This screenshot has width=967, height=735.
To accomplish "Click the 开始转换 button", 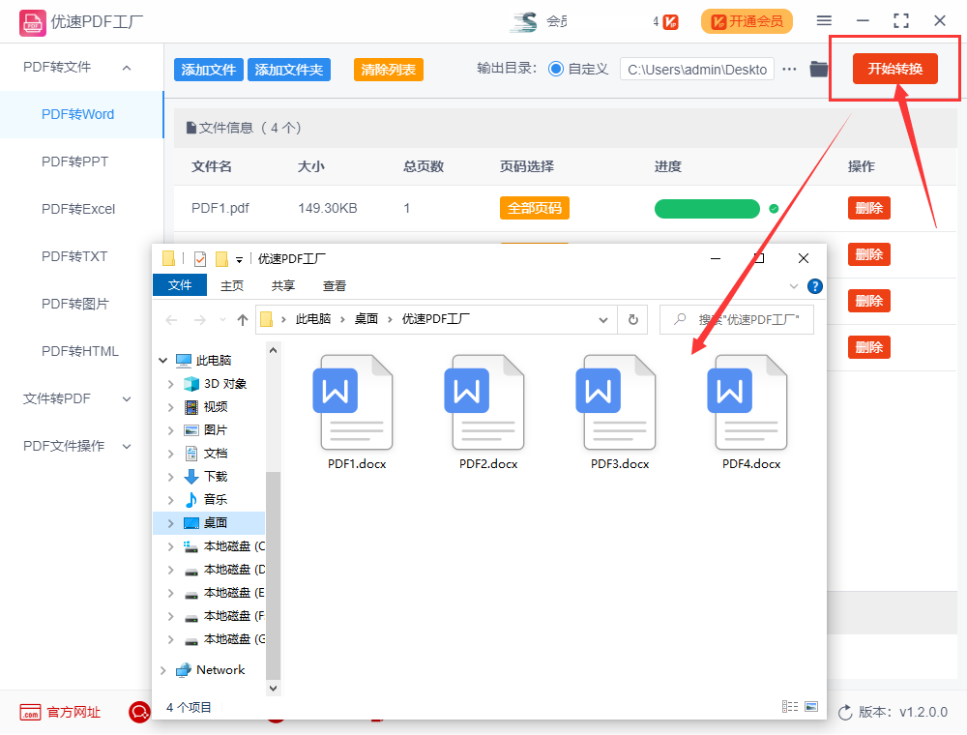I will pyautogui.click(x=893, y=69).
